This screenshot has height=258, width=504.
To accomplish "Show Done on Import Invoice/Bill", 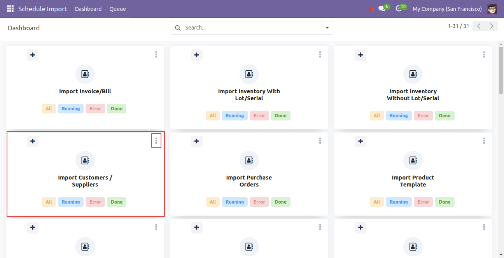I will tap(117, 109).
